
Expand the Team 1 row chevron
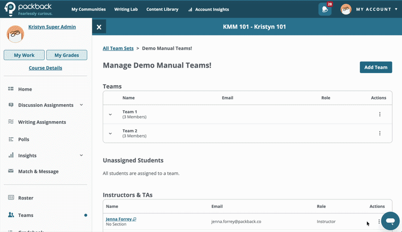coord(110,114)
